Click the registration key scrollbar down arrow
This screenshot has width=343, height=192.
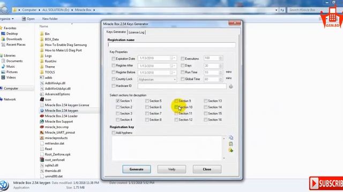224,158
